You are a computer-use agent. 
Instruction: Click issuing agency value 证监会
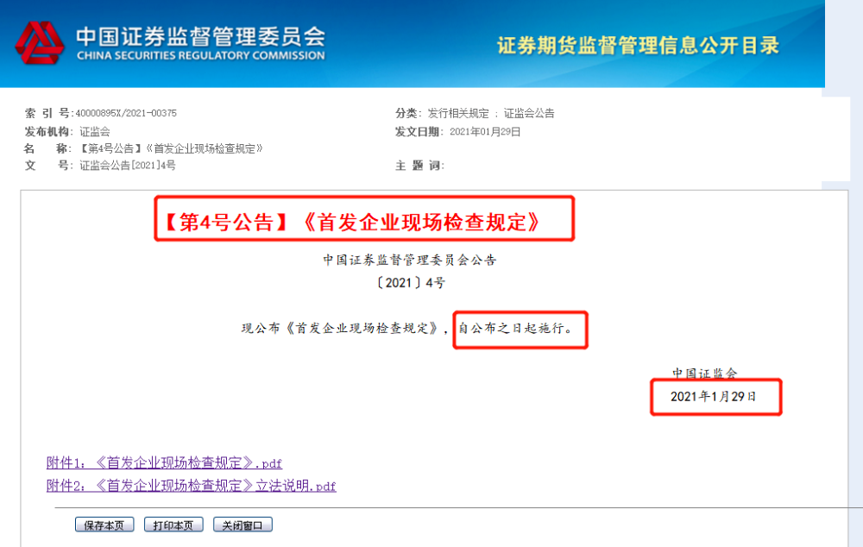(95, 131)
